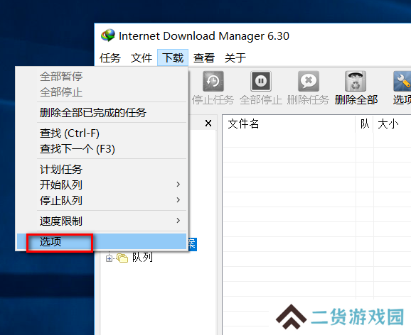Select 停止队列 menu entry
This screenshot has width=411, height=335.
pos(102,200)
